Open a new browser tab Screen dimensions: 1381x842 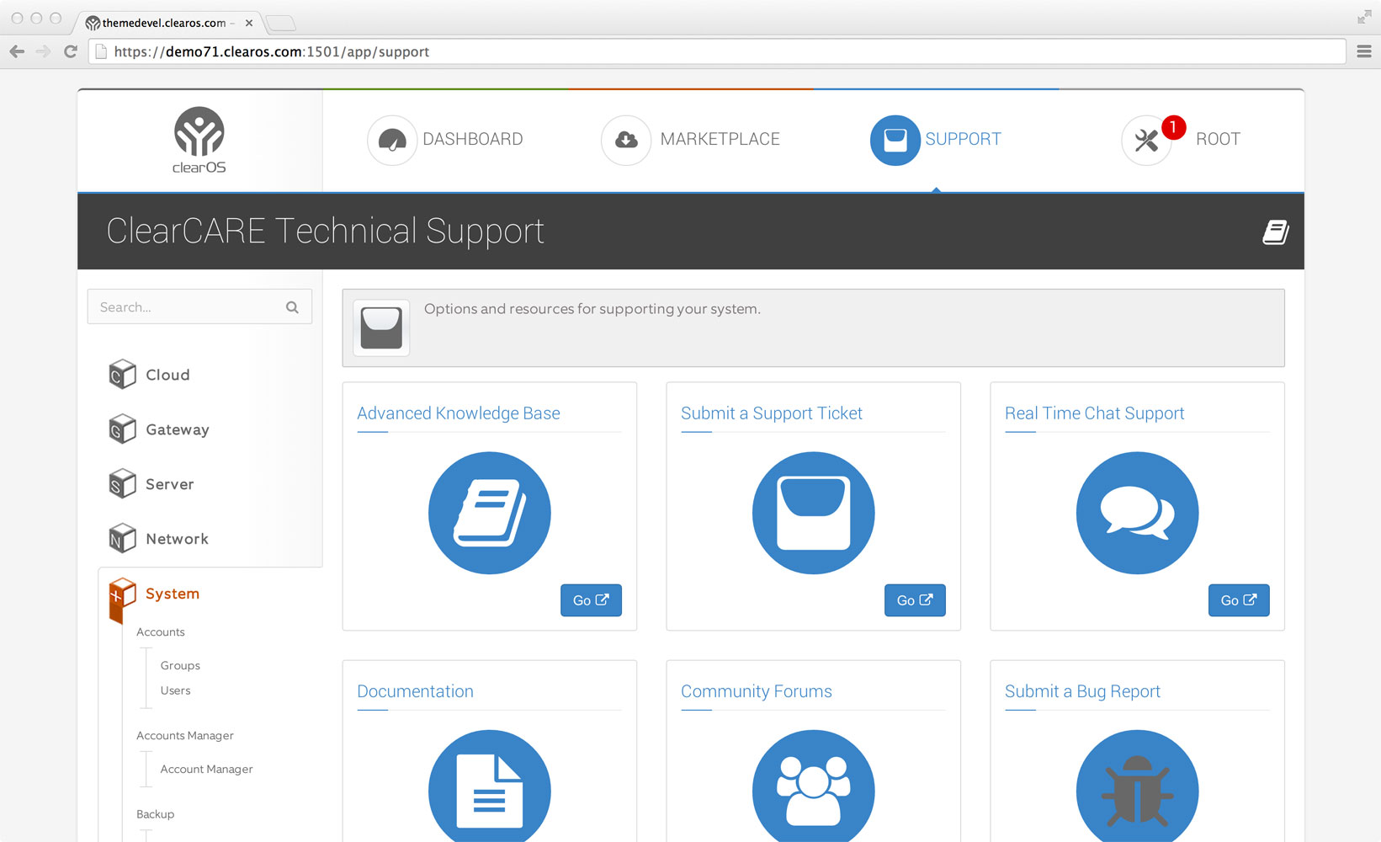[281, 24]
